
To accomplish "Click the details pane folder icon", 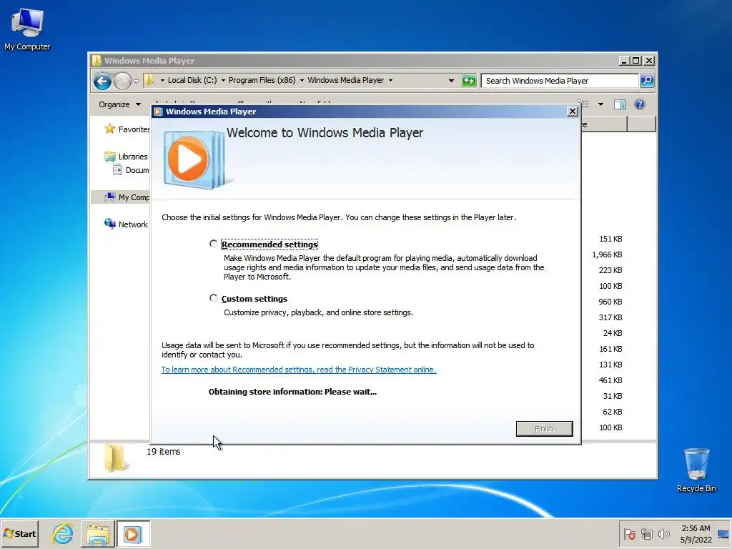I will pos(115,458).
